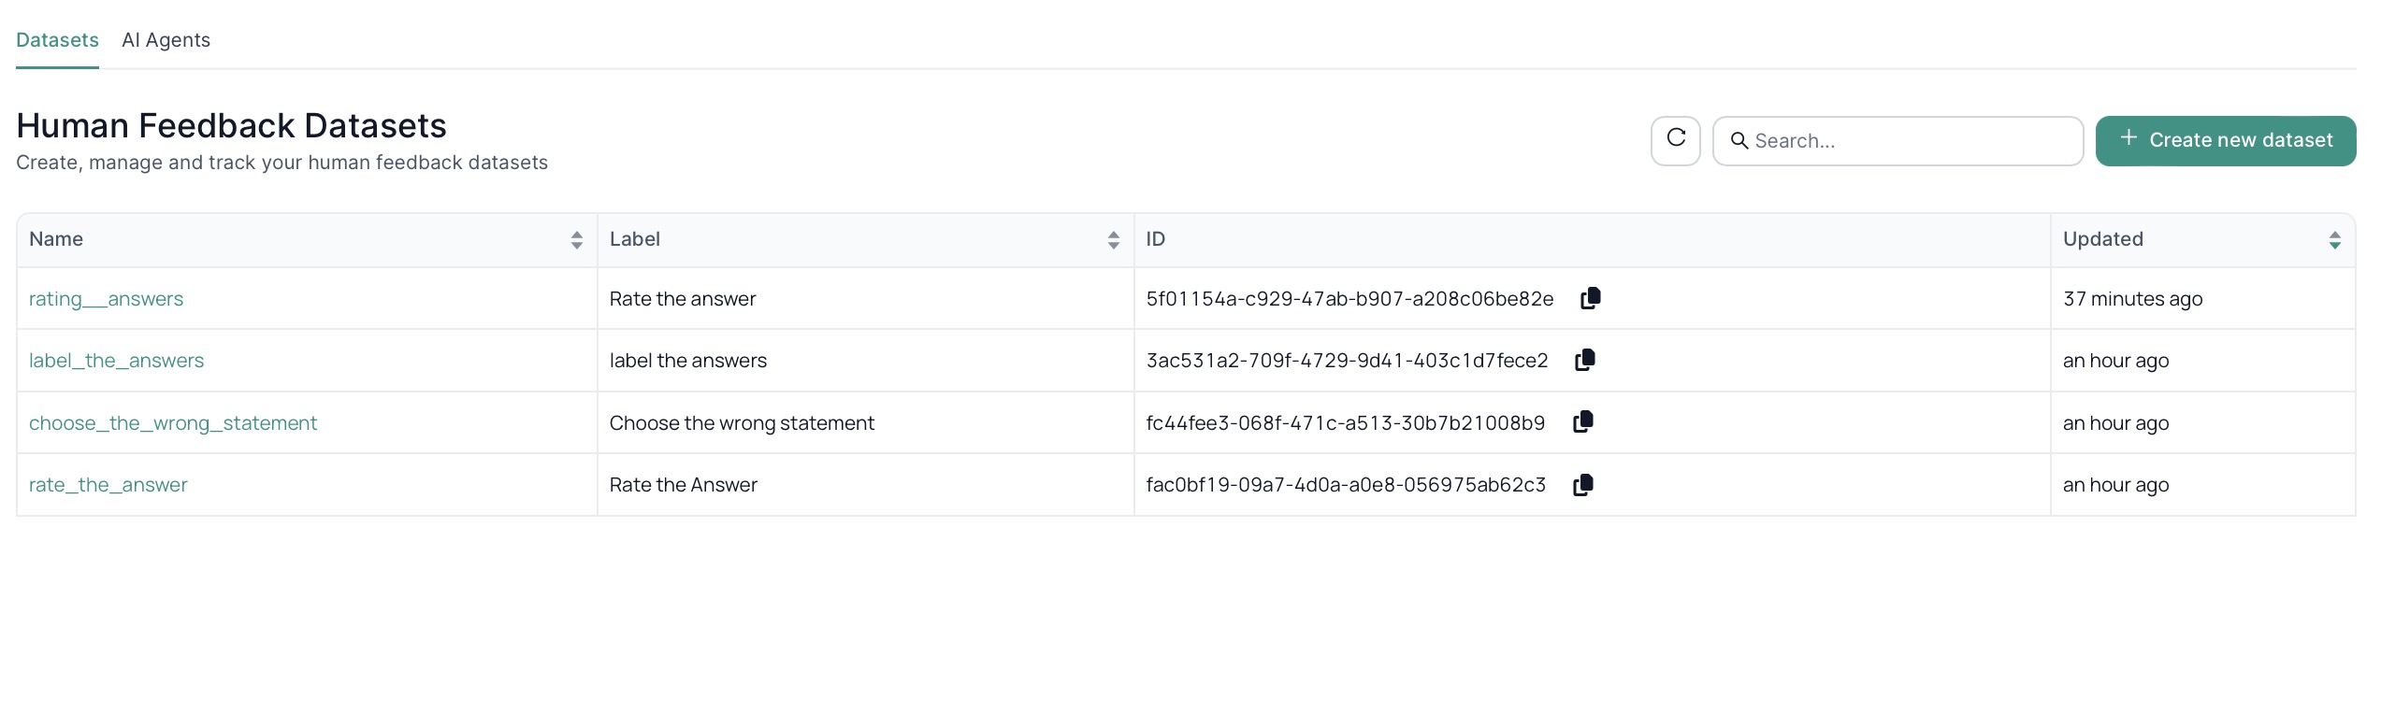Viewport: 2381px width, 727px height.
Task: Open the rate_the_answer dataset link
Action: tap(108, 485)
